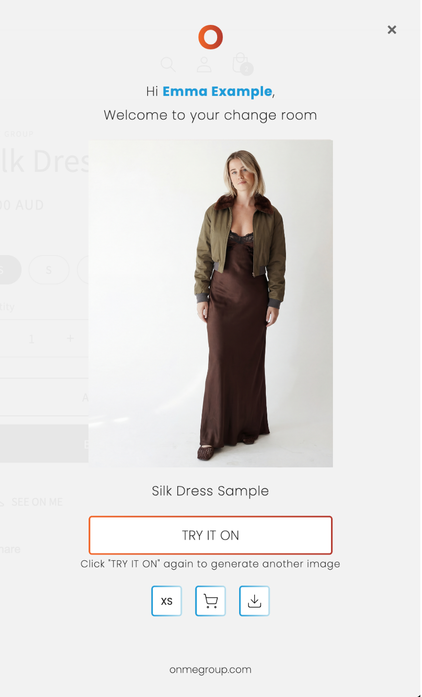422x697 pixels.
Task: Click the quantity field showing 1
Action: tap(31, 339)
